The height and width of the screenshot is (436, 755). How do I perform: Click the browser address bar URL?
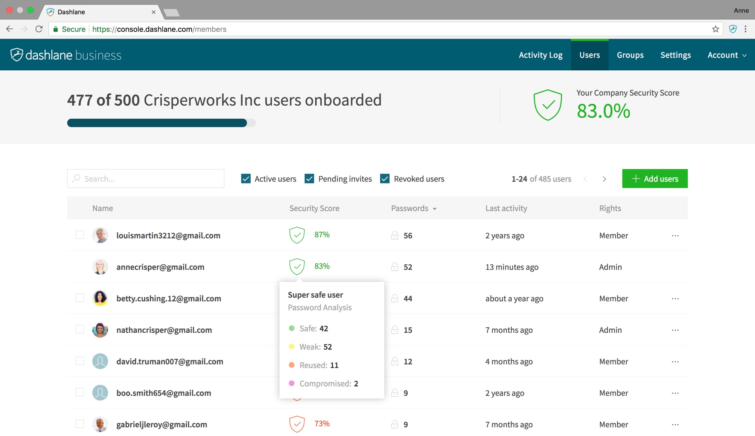(x=159, y=29)
